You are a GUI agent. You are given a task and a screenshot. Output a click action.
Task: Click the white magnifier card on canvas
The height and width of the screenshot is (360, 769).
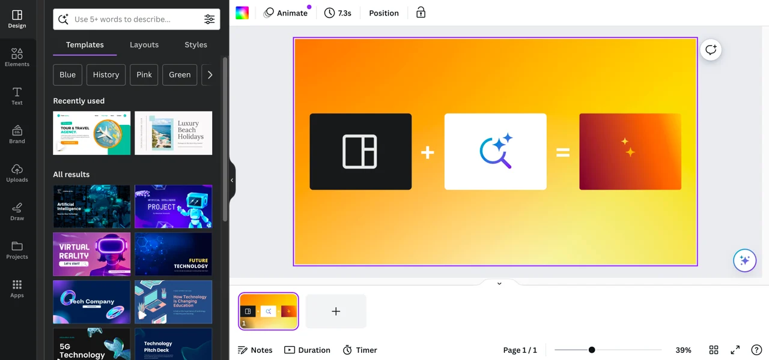coord(496,152)
